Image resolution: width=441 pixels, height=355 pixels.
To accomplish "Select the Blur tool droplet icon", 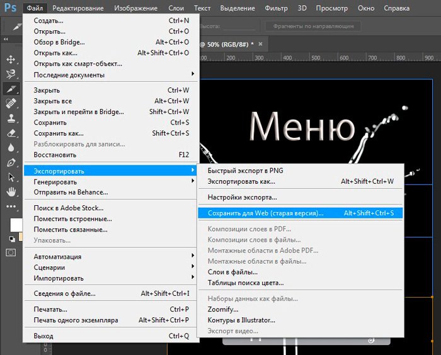I will click(x=11, y=148).
